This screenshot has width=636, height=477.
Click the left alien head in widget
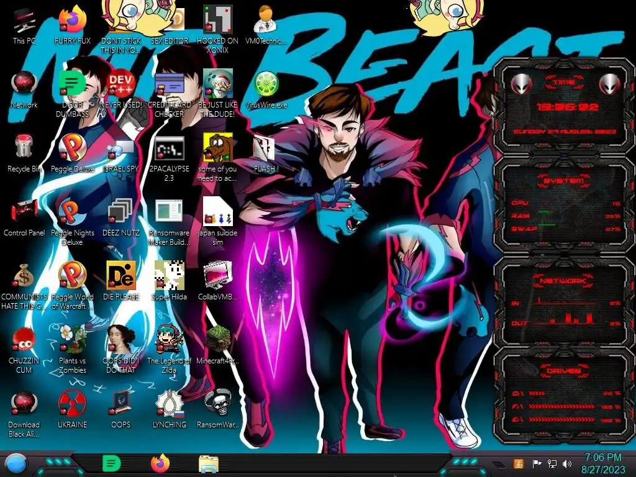522,84
